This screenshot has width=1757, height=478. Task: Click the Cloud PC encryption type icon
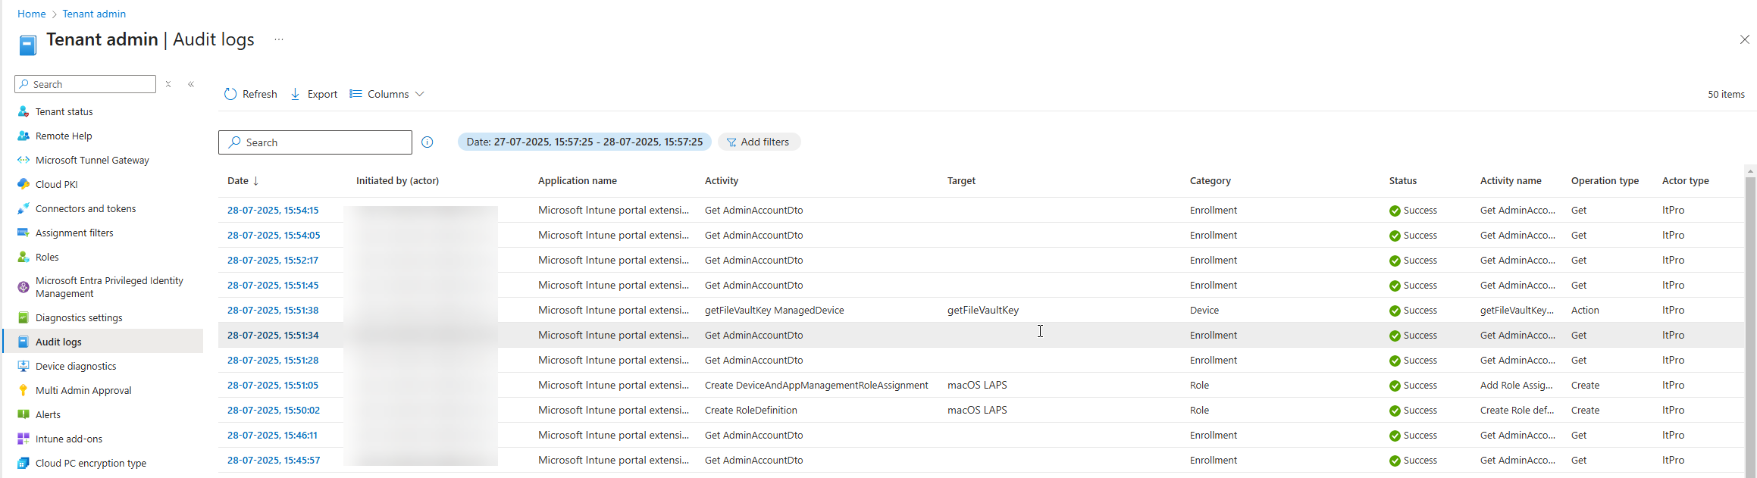click(23, 463)
